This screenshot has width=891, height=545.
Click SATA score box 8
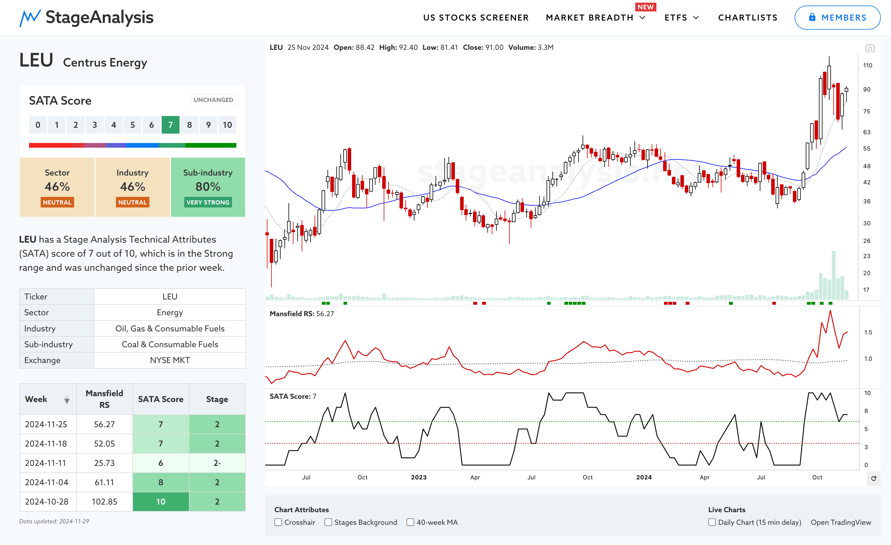189,125
